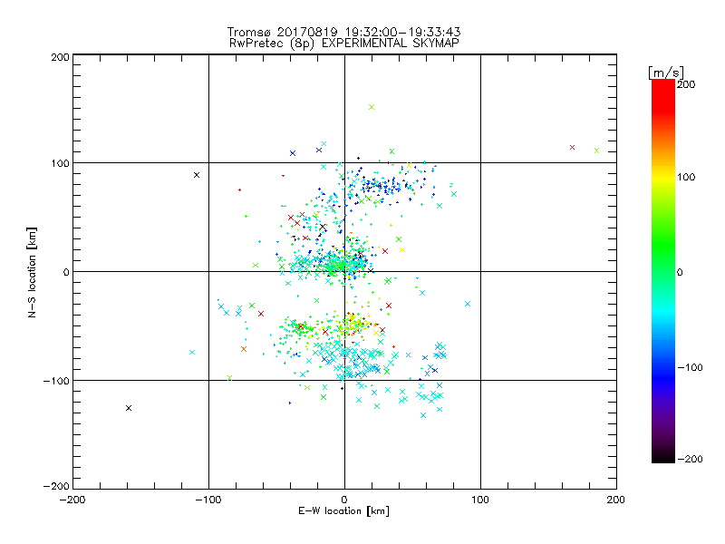The height and width of the screenshot is (544, 725).
Task: Click the color bar's "-200" label
Action: click(x=690, y=459)
